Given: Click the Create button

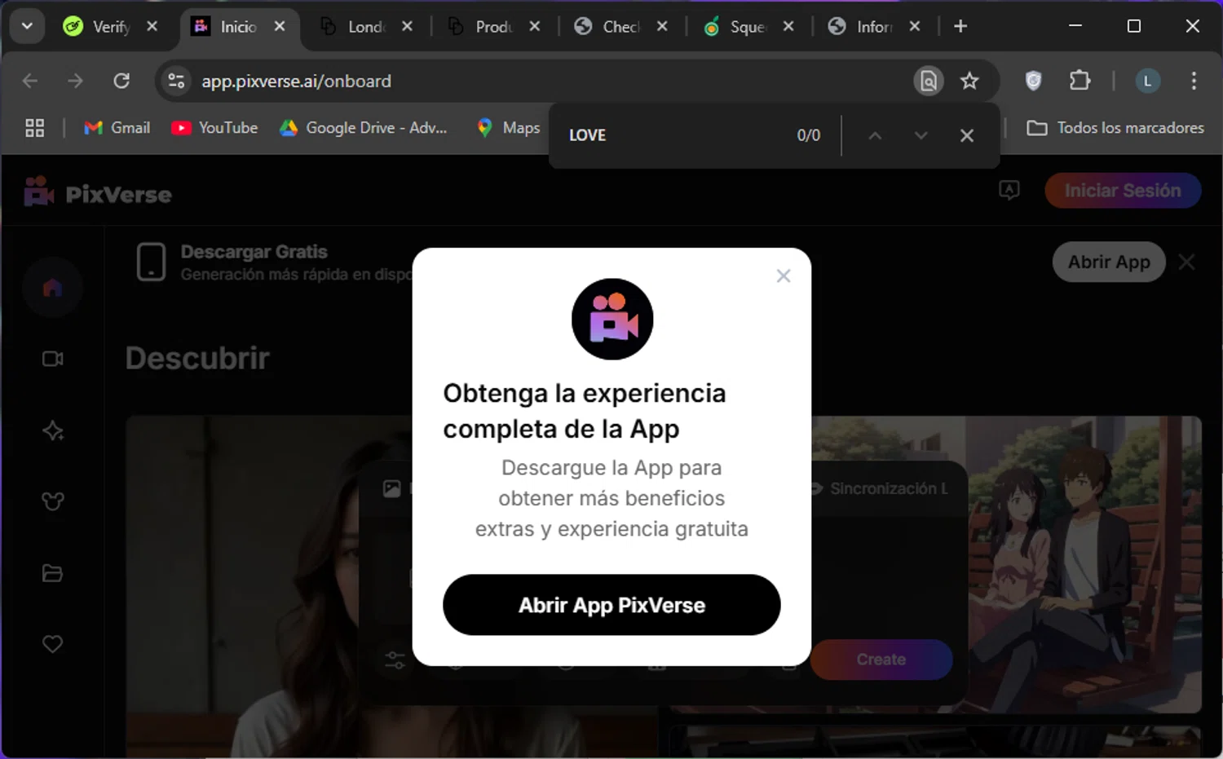Looking at the screenshot, I should click(881, 660).
